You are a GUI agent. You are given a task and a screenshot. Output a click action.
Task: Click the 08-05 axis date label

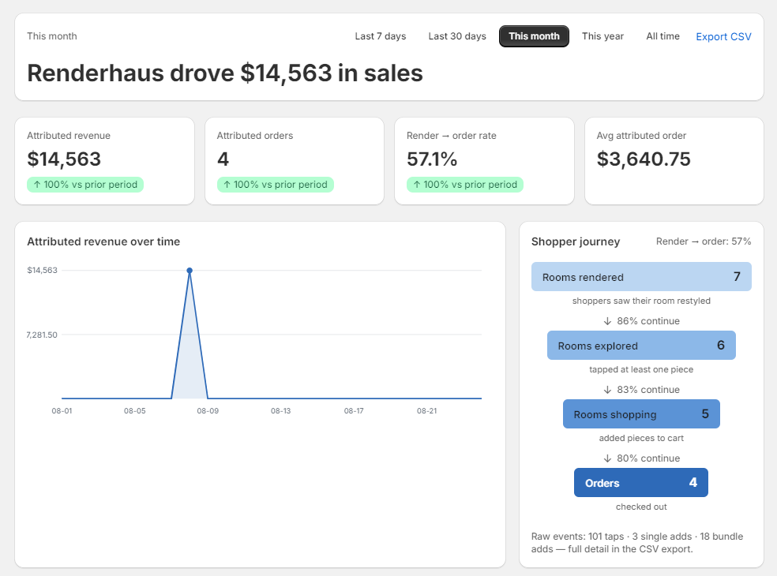pyautogui.click(x=135, y=411)
